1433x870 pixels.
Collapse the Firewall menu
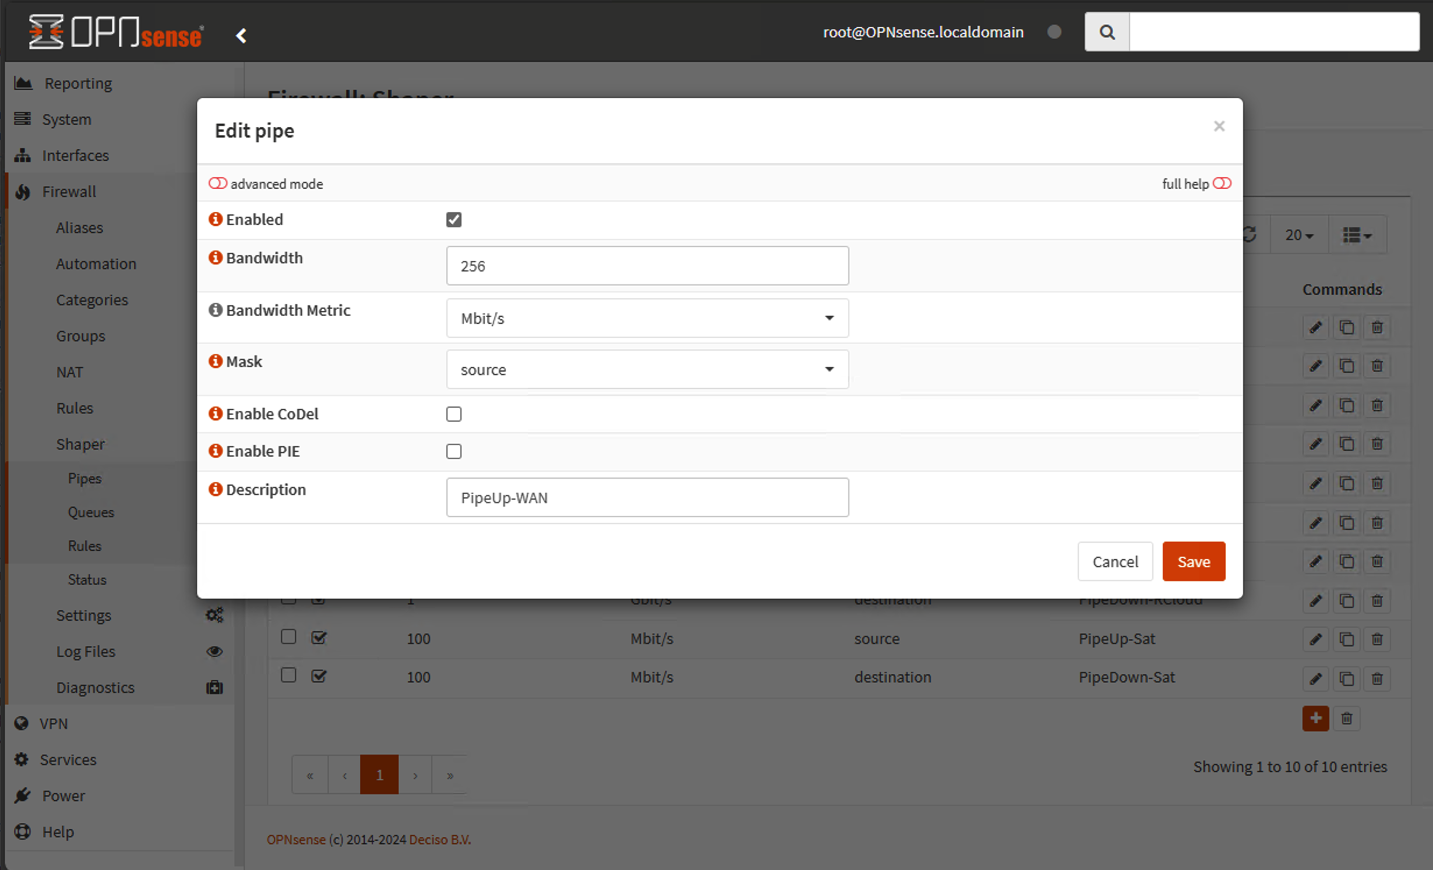(x=69, y=192)
